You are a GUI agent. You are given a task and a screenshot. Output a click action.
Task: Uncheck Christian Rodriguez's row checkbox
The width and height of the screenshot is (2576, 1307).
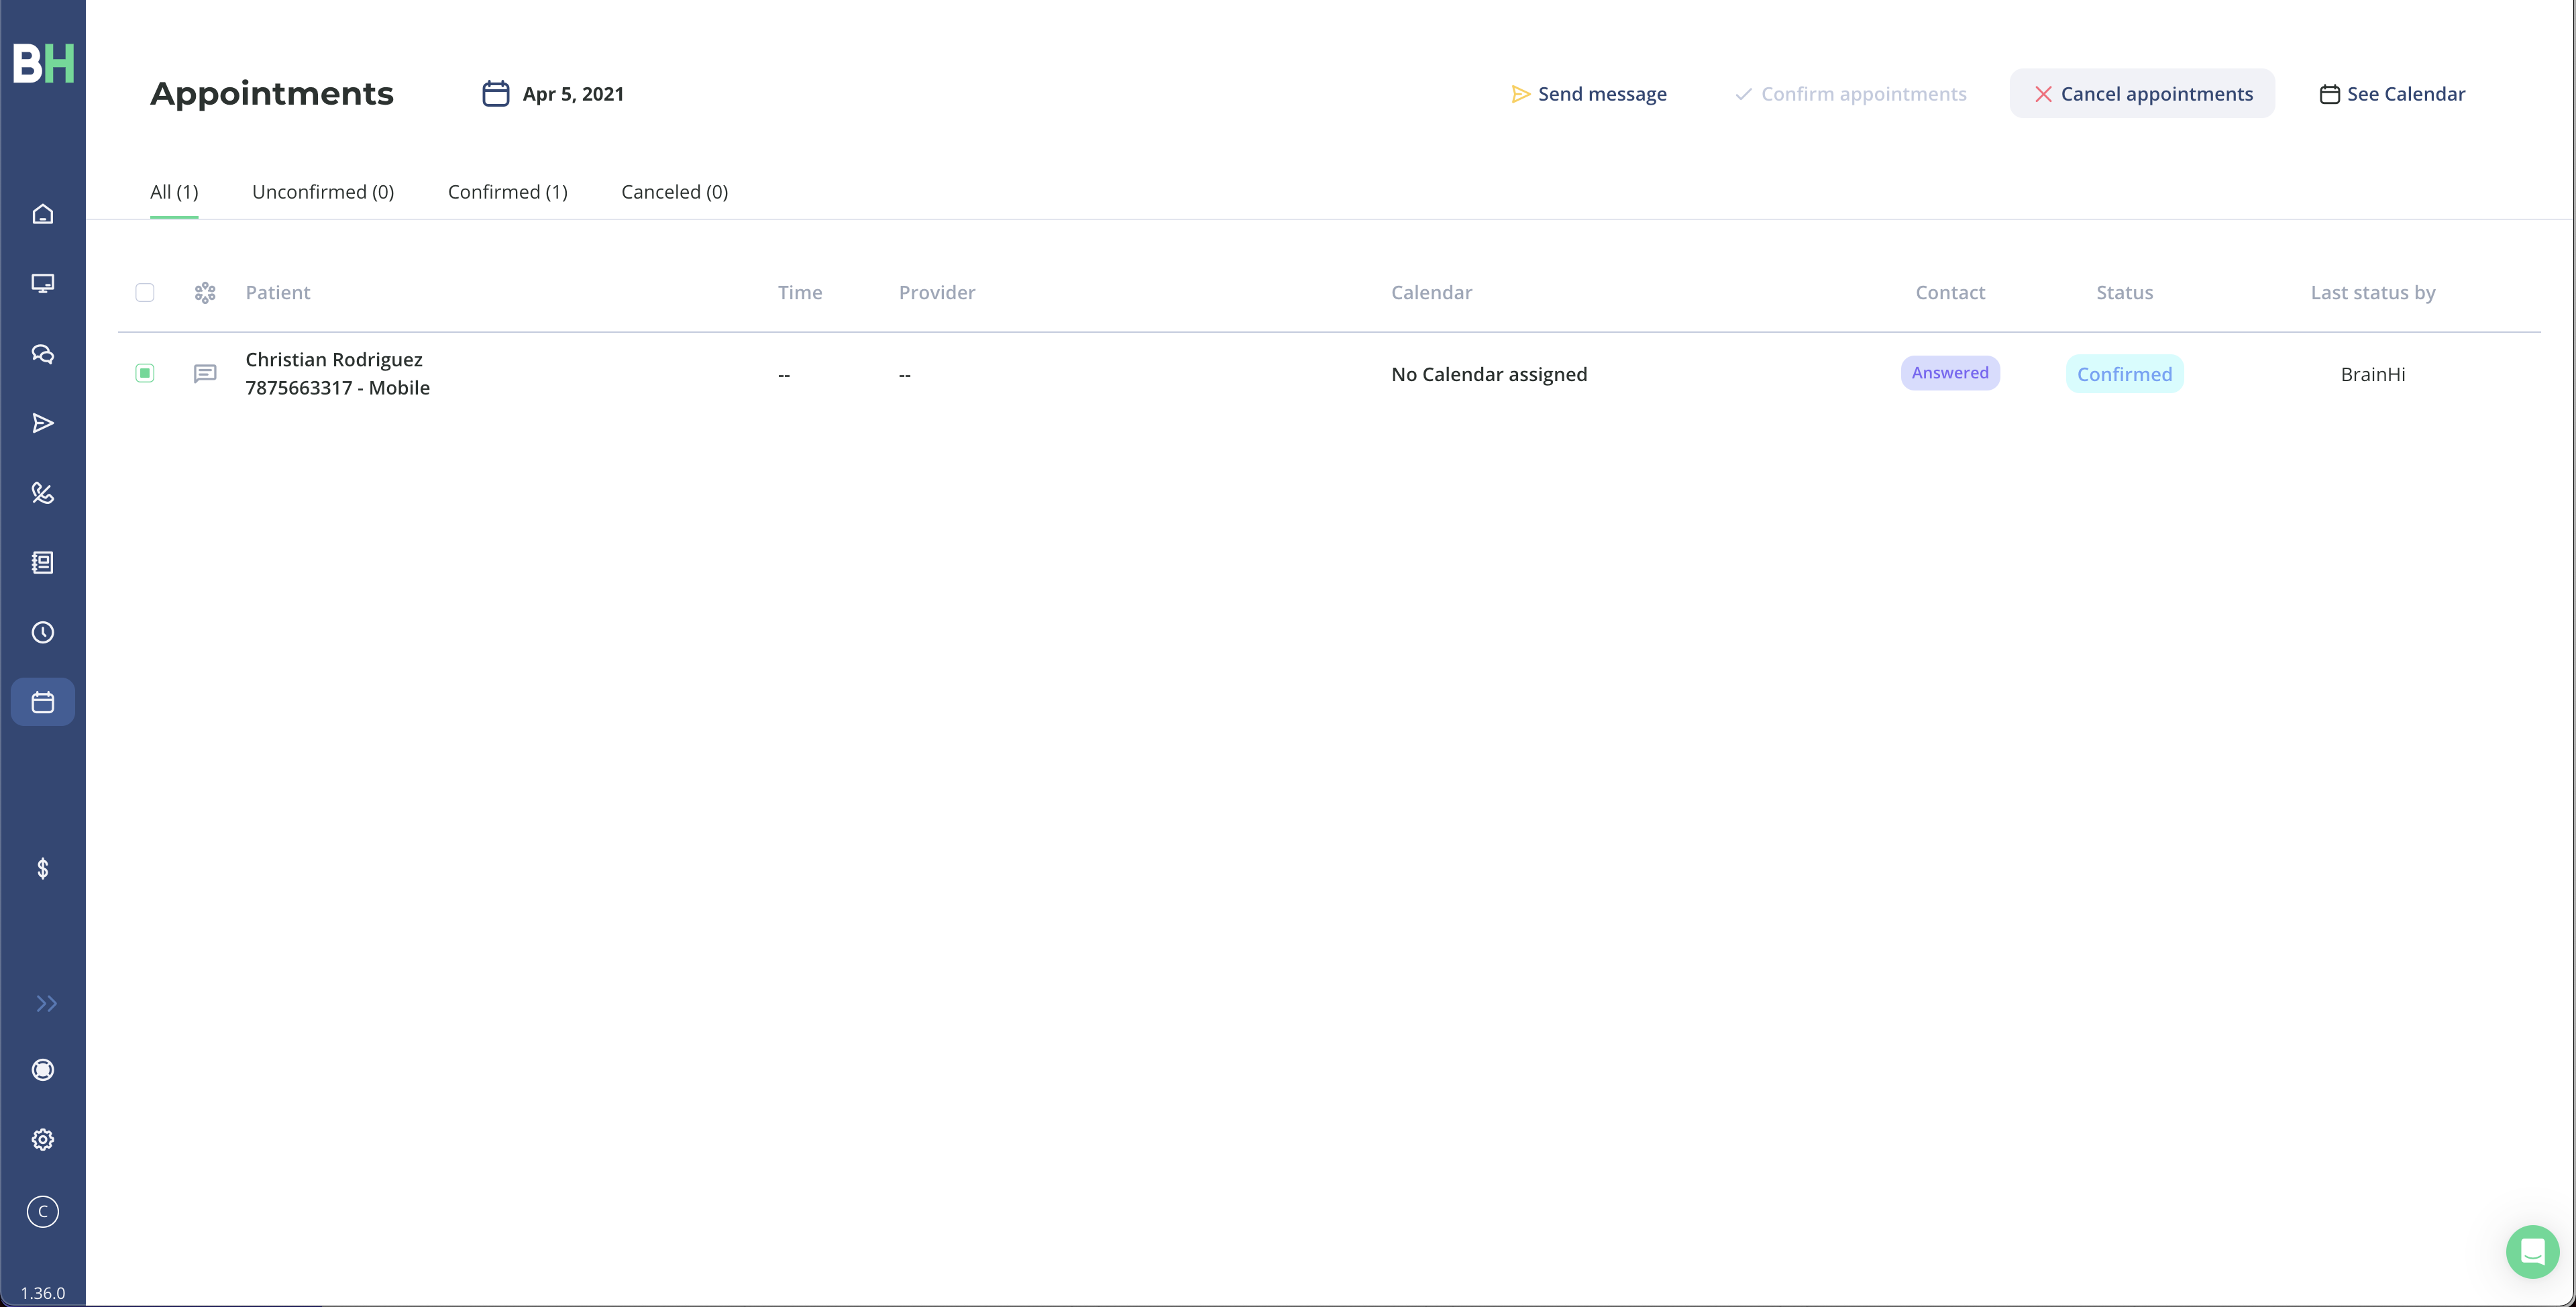pyautogui.click(x=145, y=373)
